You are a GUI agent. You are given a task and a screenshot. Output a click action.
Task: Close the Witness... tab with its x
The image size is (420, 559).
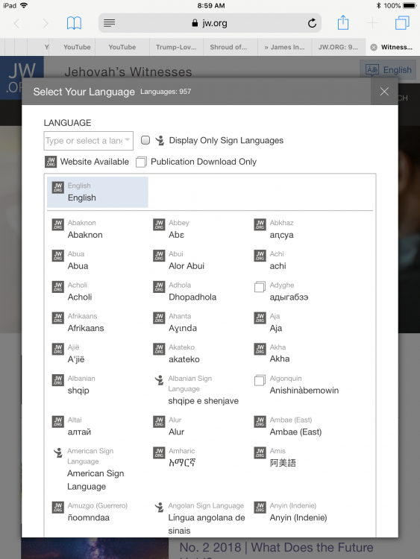[x=374, y=47]
